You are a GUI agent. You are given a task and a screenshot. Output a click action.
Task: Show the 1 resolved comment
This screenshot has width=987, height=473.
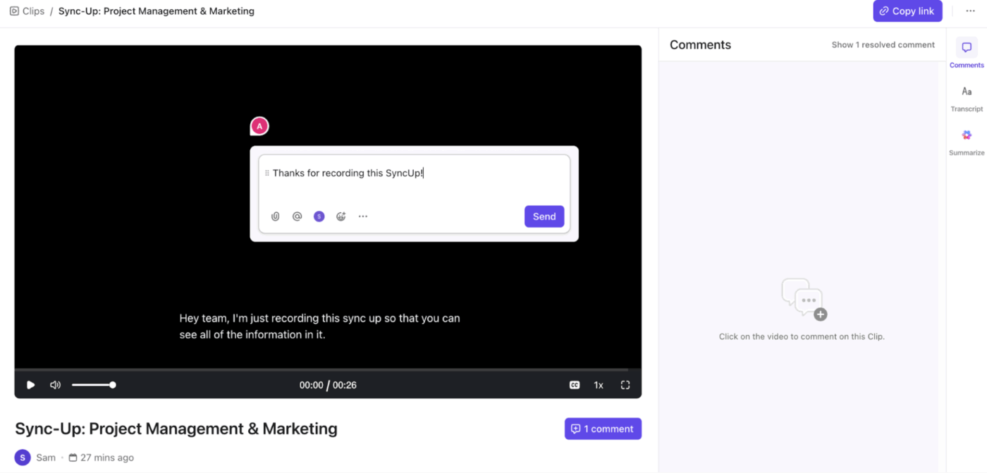[x=883, y=44]
